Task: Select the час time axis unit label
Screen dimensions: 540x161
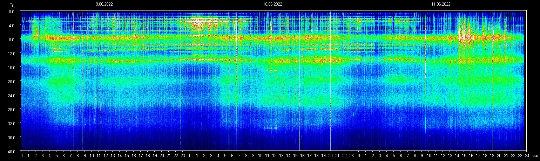Action: pyautogui.click(x=535, y=155)
